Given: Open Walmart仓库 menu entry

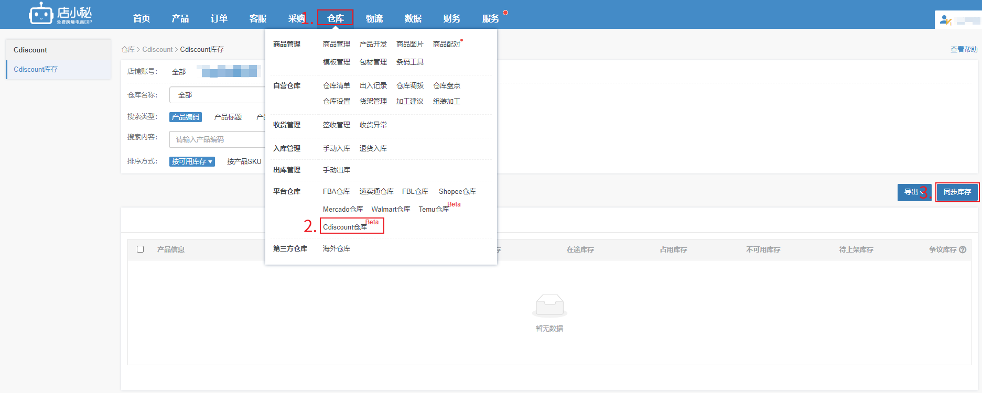Looking at the screenshot, I should 391,209.
